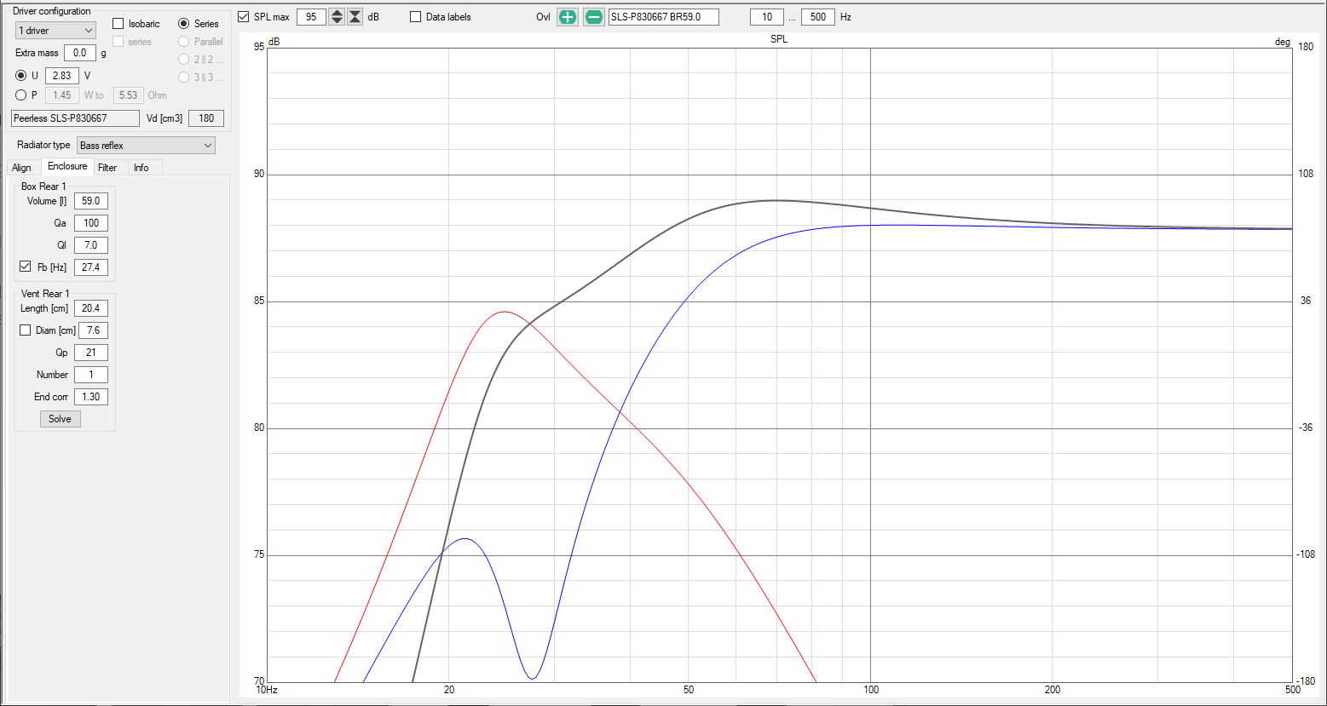Enable the Data labels checkbox
The width and height of the screenshot is (1327, 706).
[x=416, y=17]
